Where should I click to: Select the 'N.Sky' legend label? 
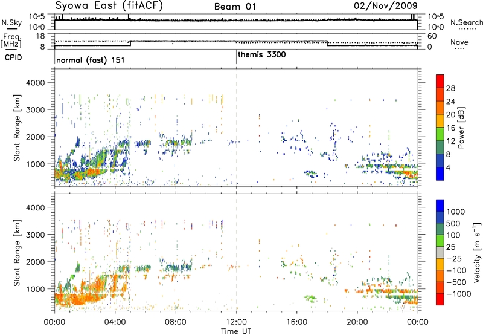11,22
